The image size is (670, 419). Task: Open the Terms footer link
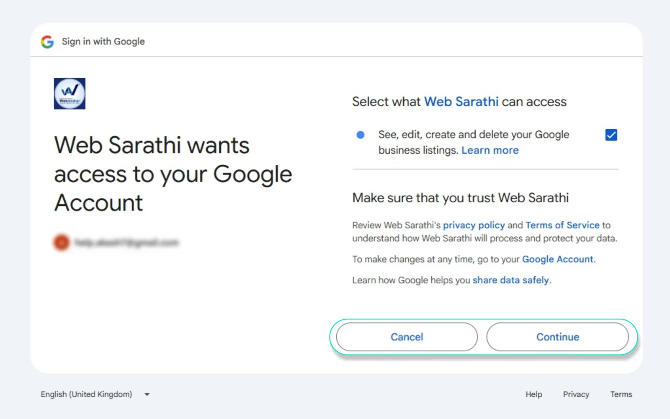[621, 394]
